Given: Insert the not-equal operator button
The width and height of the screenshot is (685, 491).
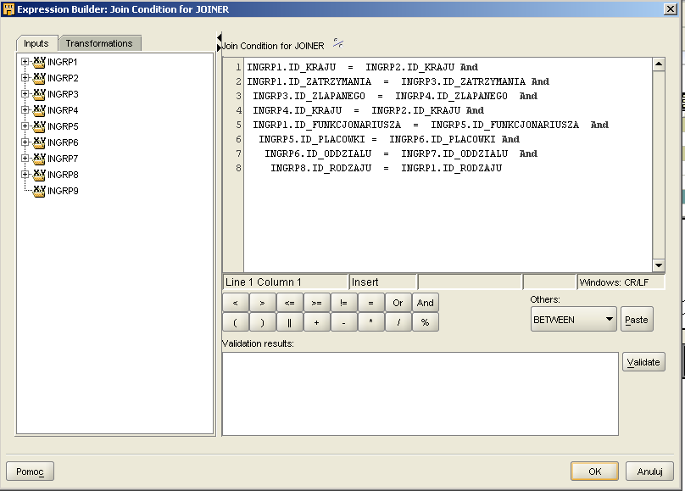Looking at the screenshot, I should 343,303.
